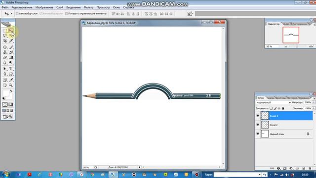
Task: Select layer Слой 2 thumbnail
Action: (x=265, y=125)
